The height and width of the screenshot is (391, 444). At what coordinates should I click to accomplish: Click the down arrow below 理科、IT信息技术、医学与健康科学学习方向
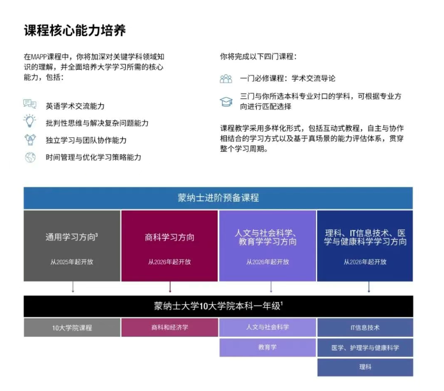(x=369, y=287)
